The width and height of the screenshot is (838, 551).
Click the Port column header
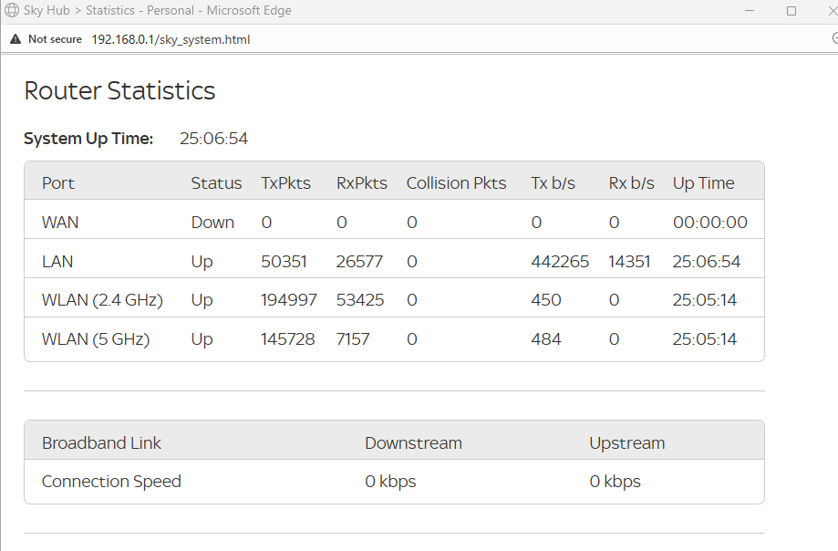pos(57,182)
